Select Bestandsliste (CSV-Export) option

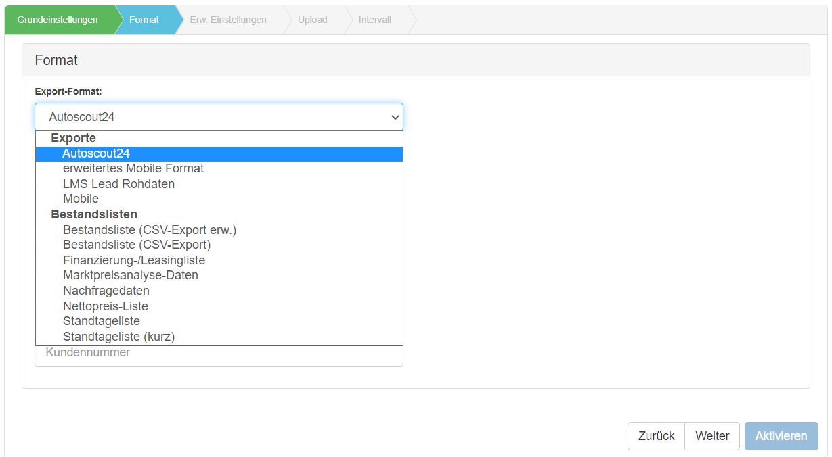(219, 245)
